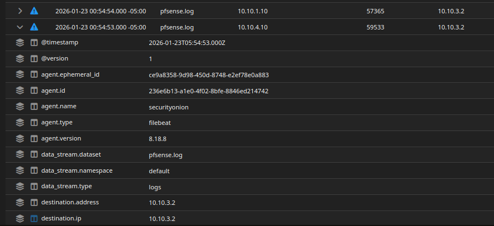Image resolution: width=494 pixels, height=226 pixels.
Task: Click the @version field row
Action: tap(55, 58)
